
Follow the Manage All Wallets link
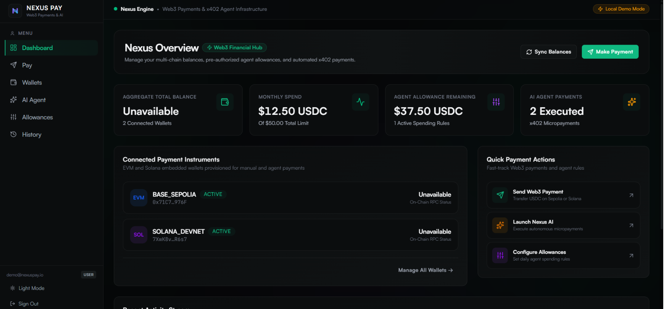425,270
